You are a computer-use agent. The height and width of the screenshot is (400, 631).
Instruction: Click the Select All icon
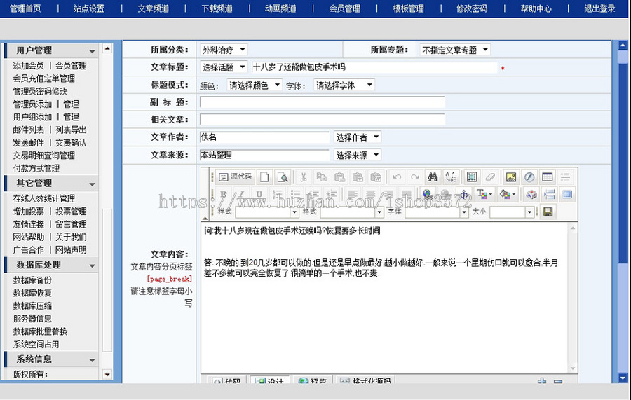click(x=472, y=177)
